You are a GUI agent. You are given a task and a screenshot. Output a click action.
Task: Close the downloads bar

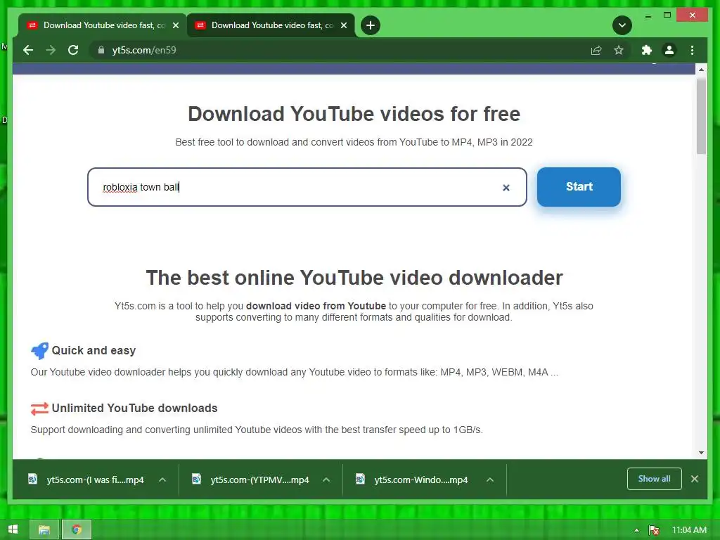694,479
